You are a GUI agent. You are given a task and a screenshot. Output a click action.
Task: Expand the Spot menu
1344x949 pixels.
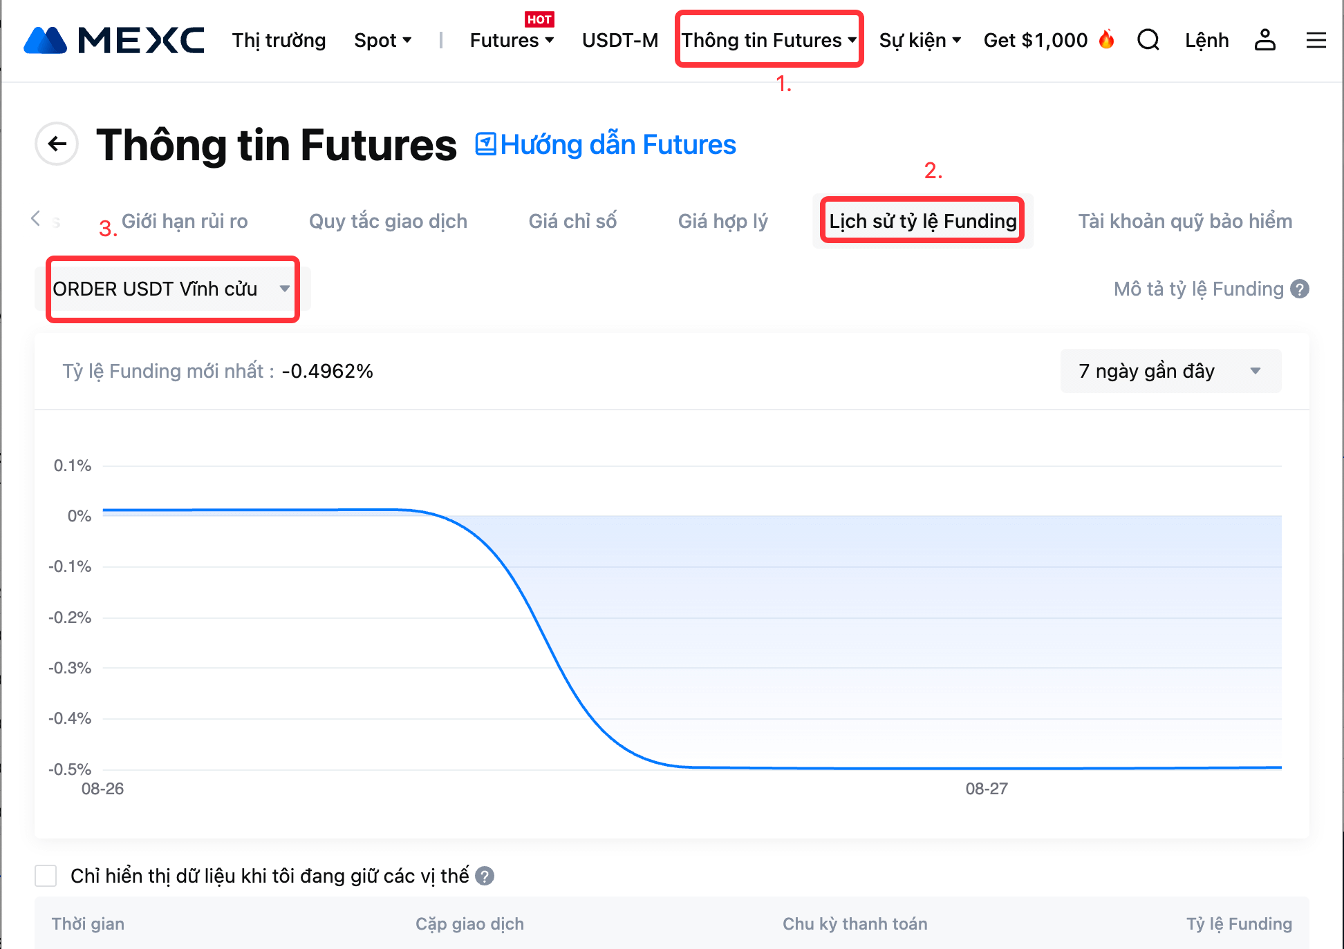tap(382, 40)
